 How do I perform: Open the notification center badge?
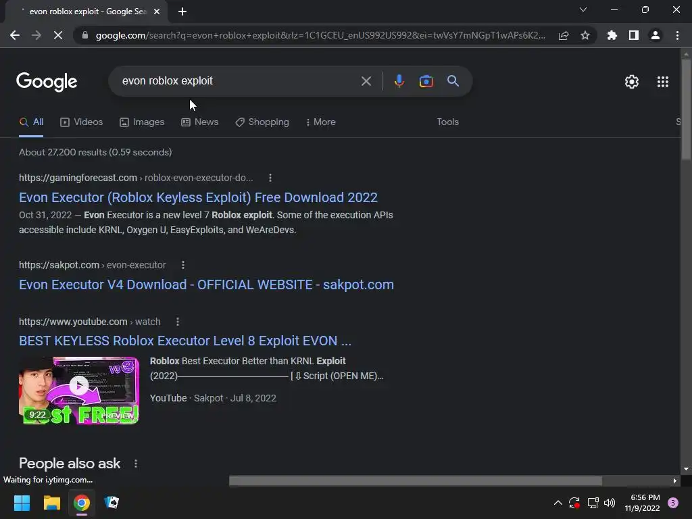click(x=673, y=503)
